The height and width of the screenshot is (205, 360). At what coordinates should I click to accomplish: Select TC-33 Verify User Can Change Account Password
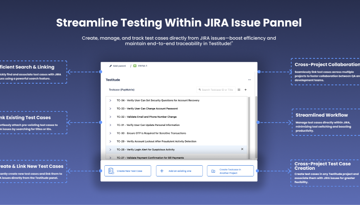147,109
